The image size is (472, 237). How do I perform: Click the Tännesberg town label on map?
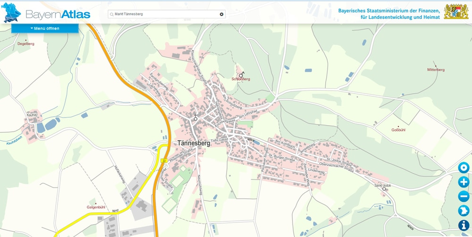pos(194,142)
